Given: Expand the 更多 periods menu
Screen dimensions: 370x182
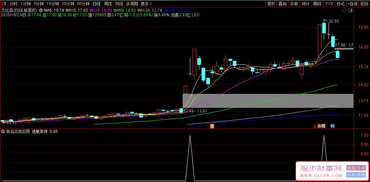Looking at the screenshot, I should coord(146,4).
